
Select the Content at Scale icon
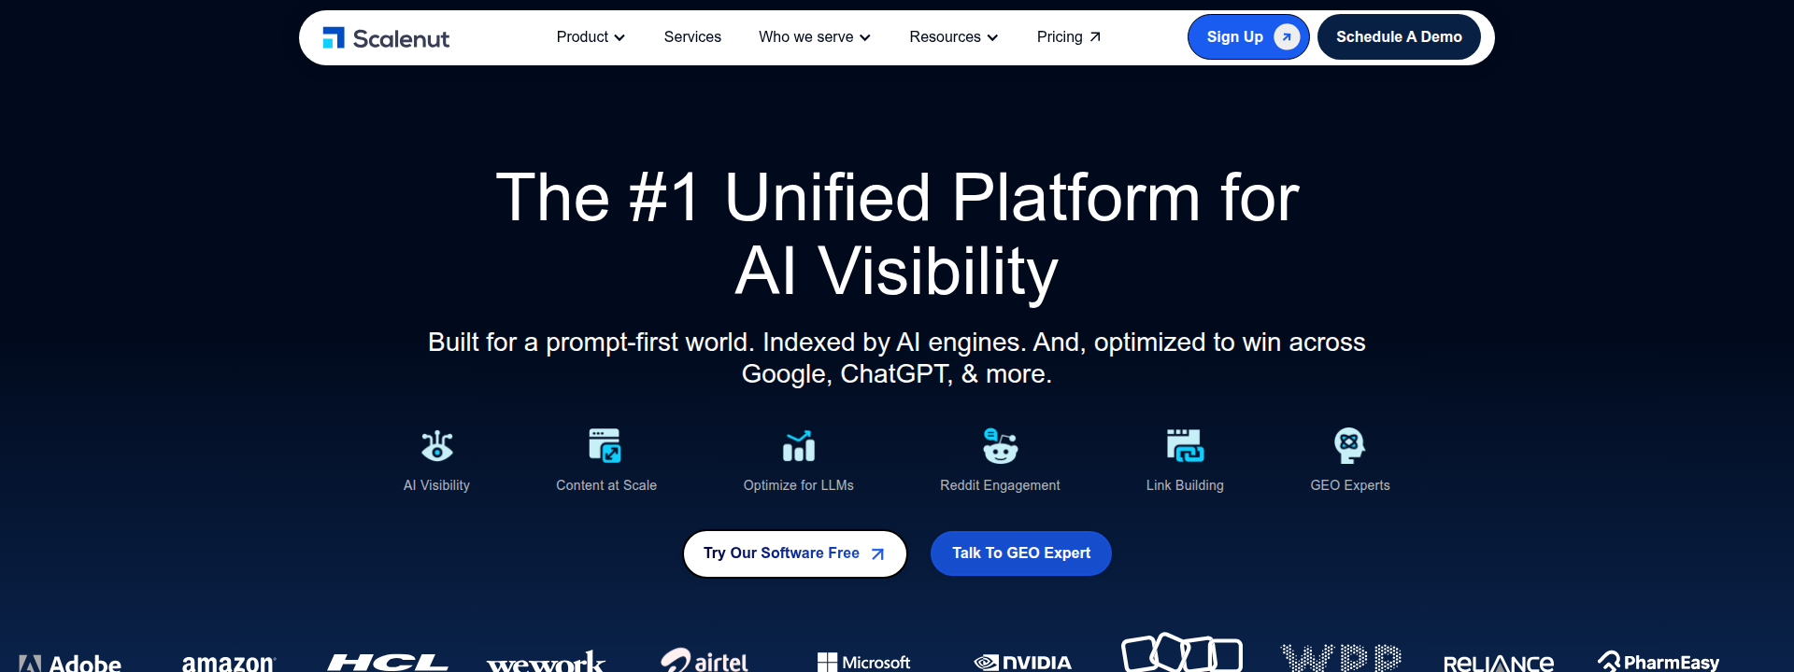[605, 445]
